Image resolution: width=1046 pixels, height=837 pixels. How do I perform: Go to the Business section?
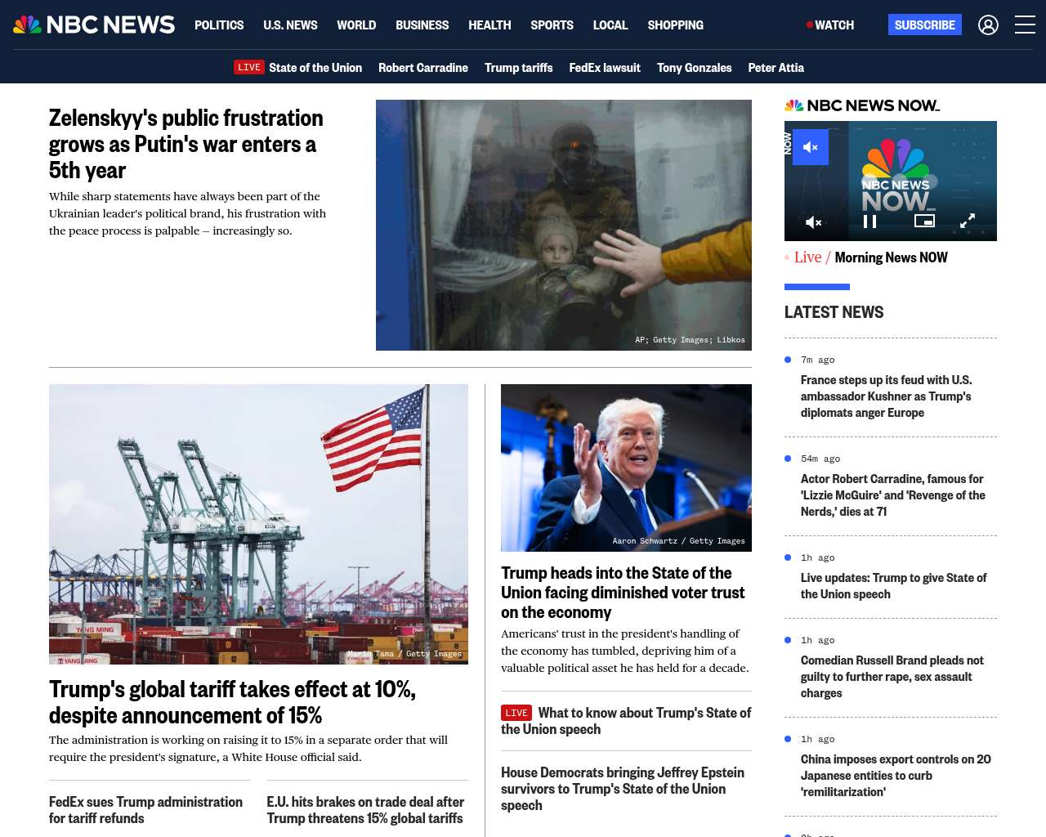coord(422,25)
